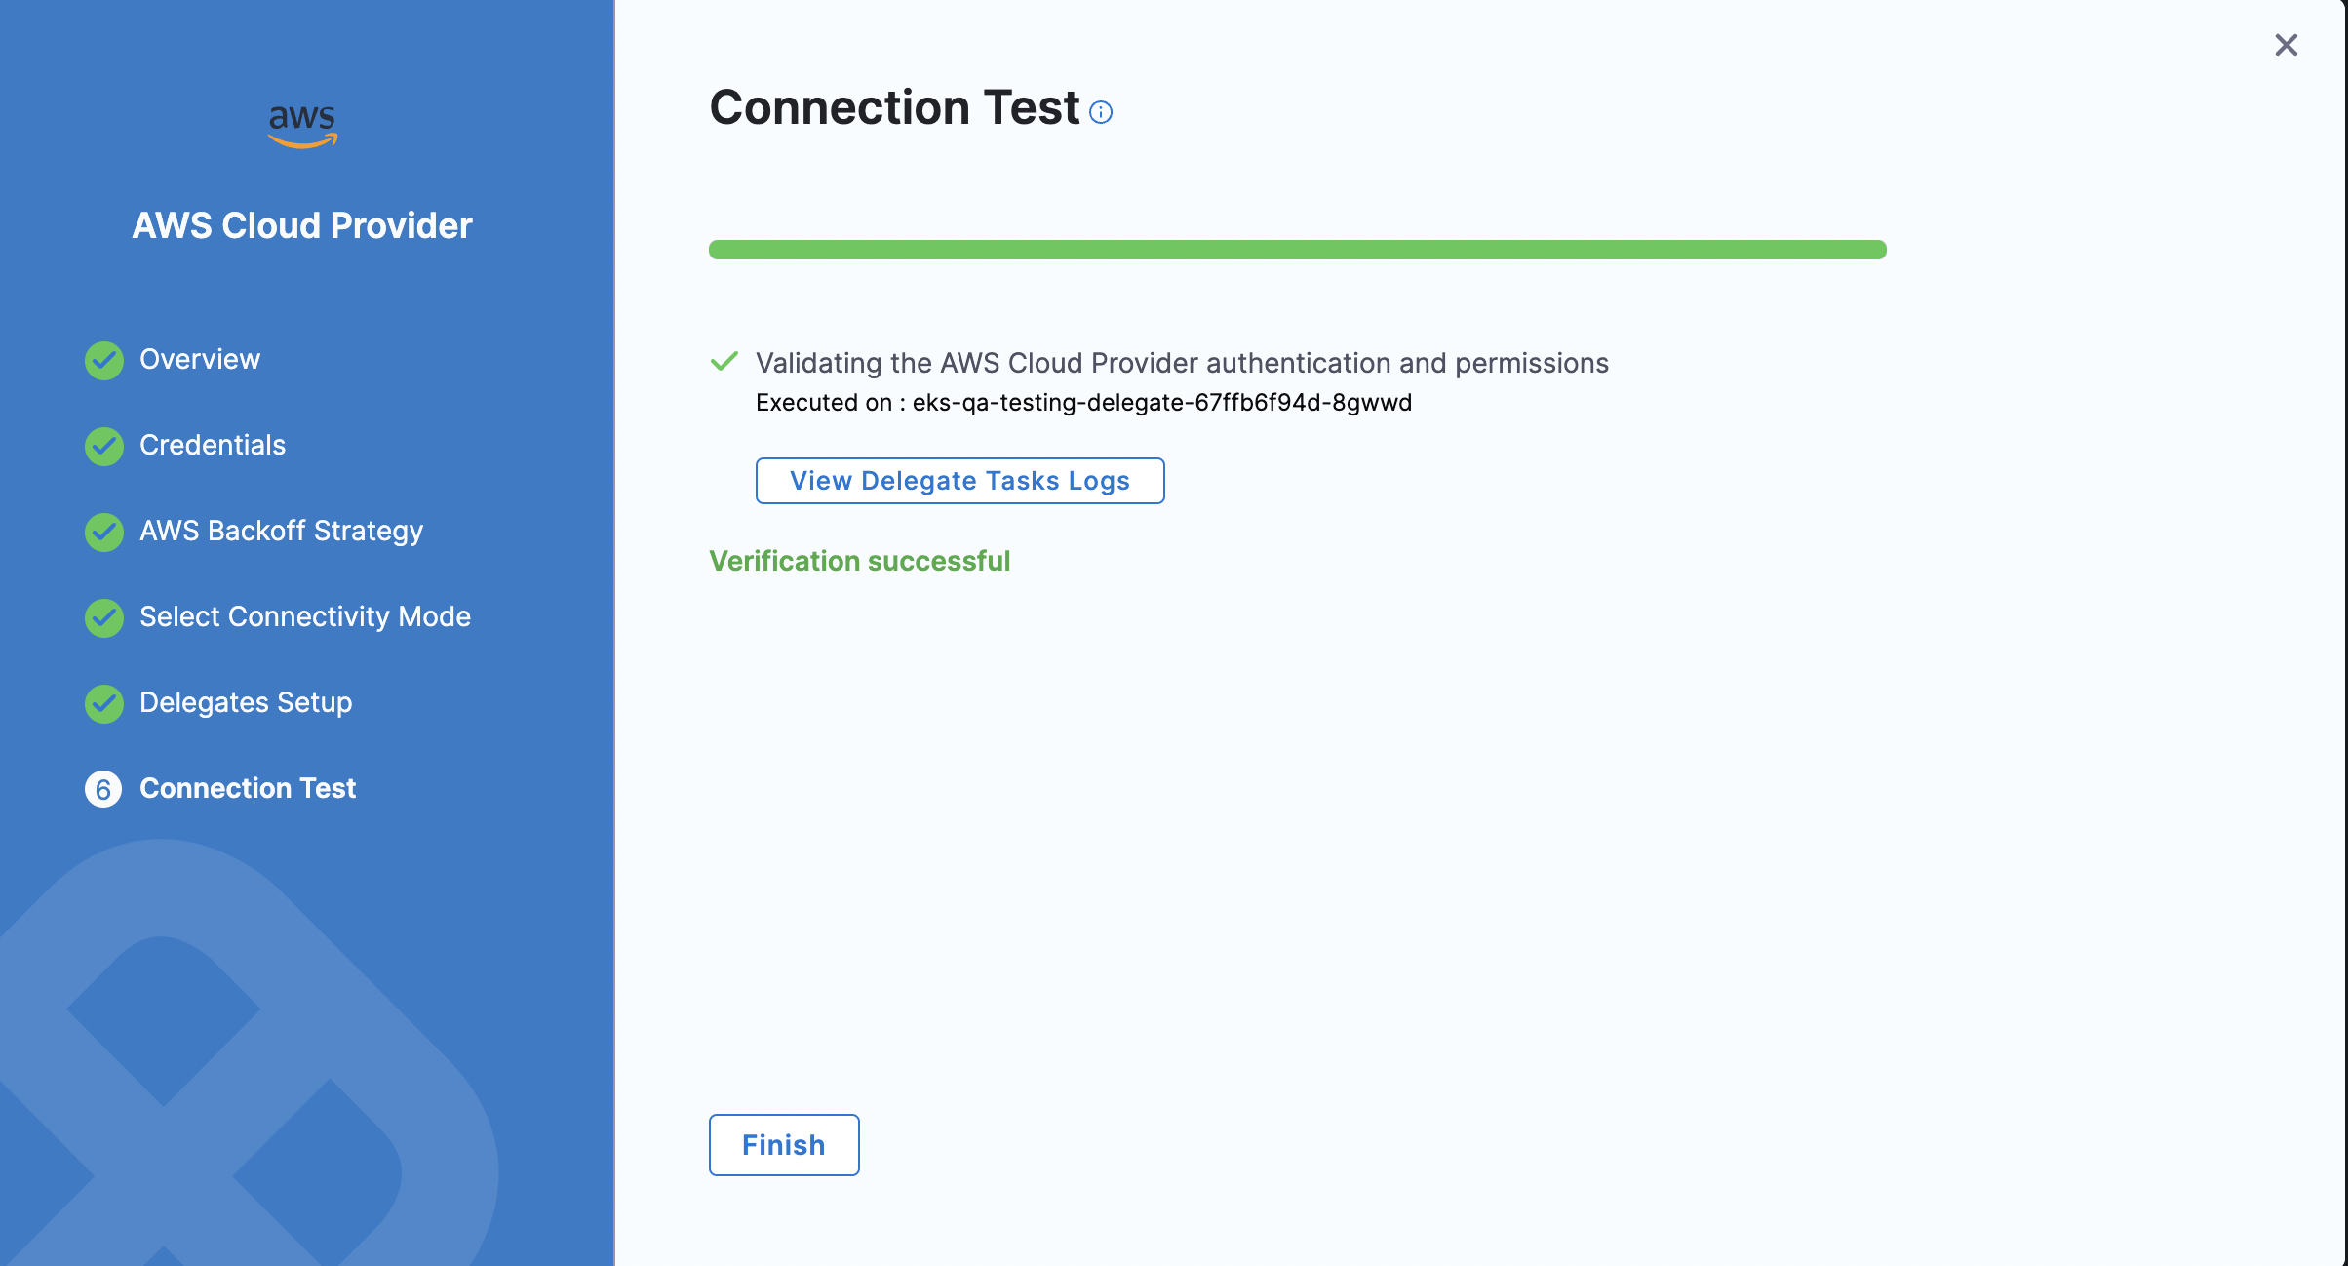Select the delegate name text under validation message
The height and width of the screenshot is (1266, 2348).
pyautogui.click(x=1082, y=402)
